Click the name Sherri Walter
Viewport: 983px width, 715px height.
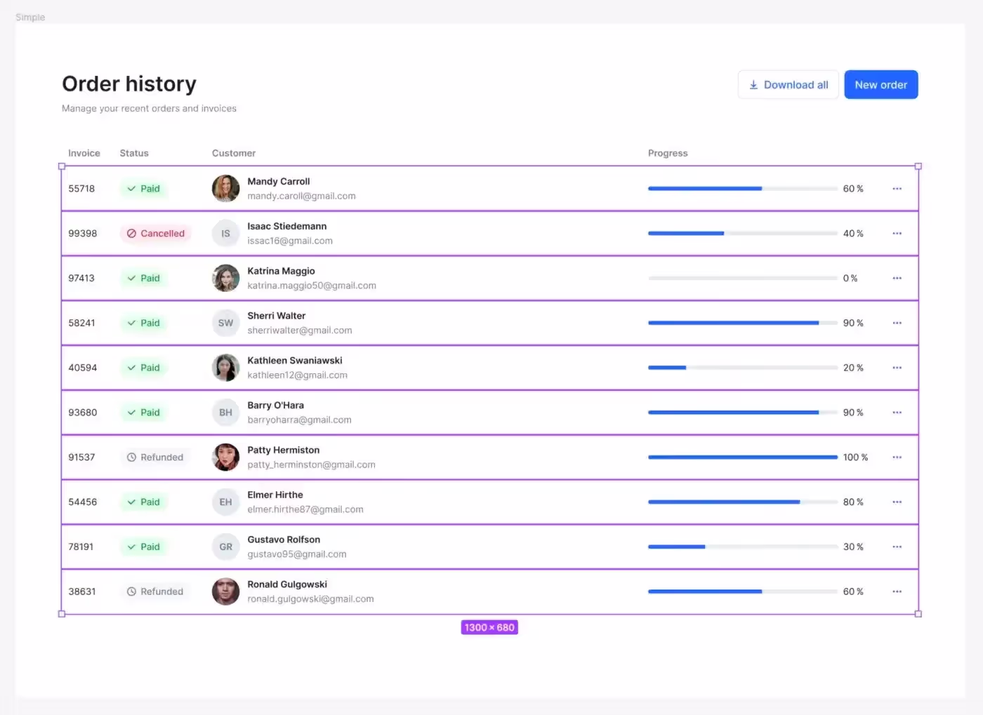pos(277,316)
